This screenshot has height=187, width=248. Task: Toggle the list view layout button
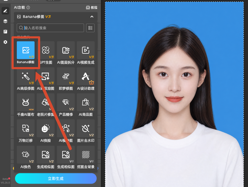point(90,28)
